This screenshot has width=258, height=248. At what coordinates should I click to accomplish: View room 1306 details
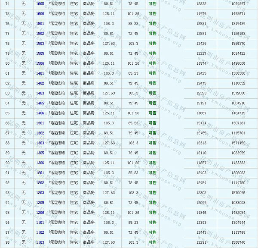click(x=40, y=163)
